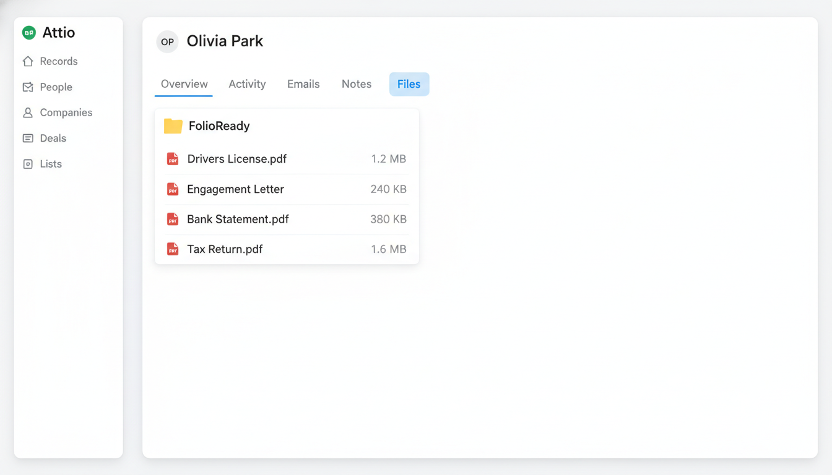Click the yellow FolioReady folder icon
The image size is (832, 475).
tap(173, 126)
